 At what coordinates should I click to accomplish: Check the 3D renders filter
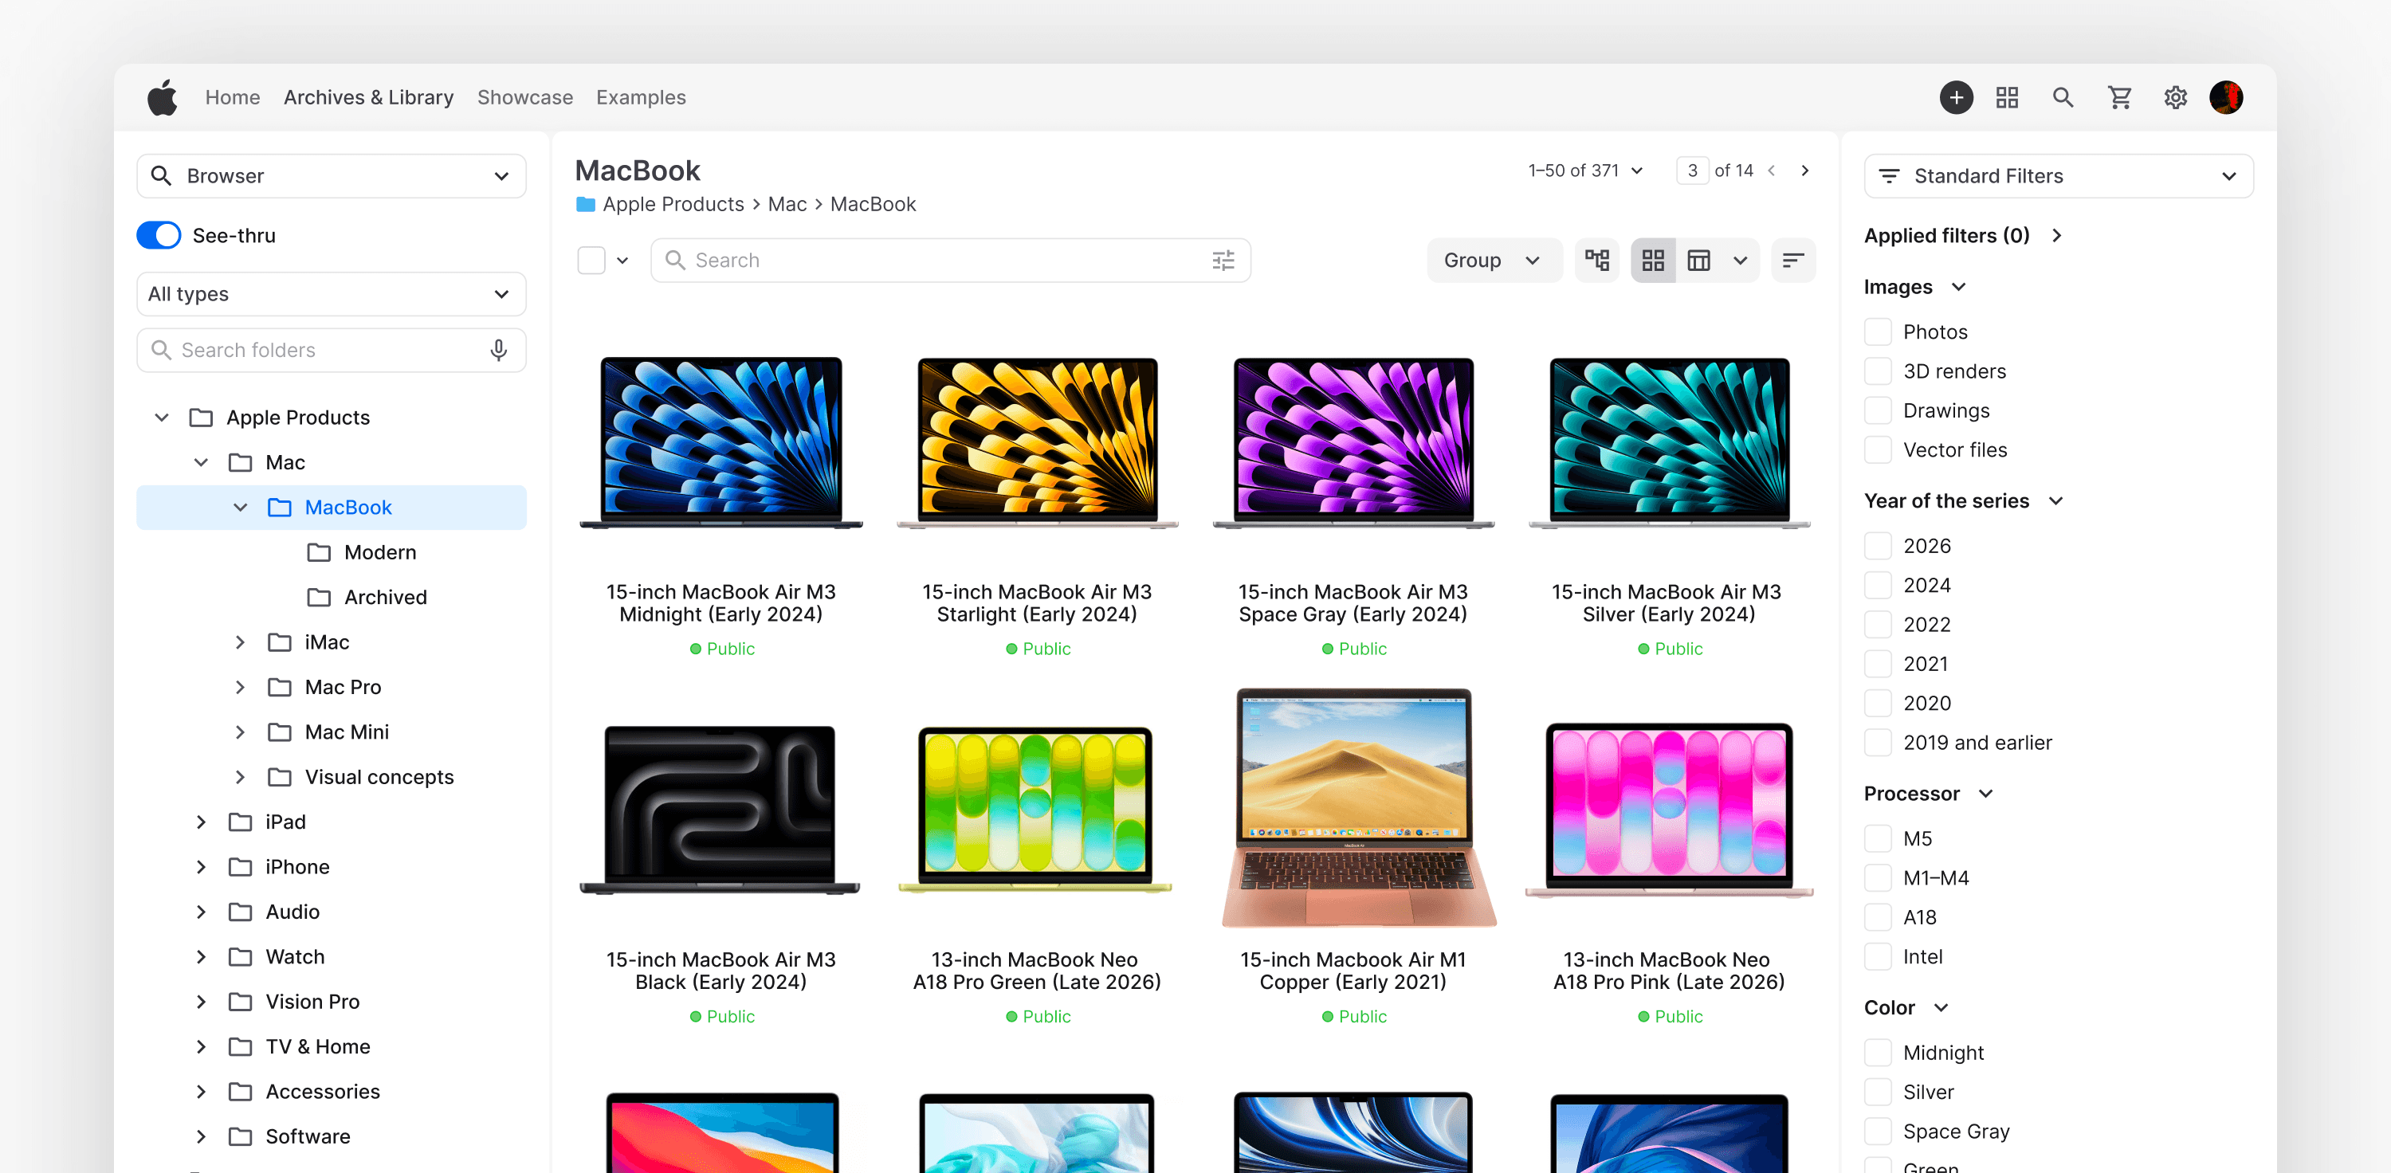(x=1878, y=371)
